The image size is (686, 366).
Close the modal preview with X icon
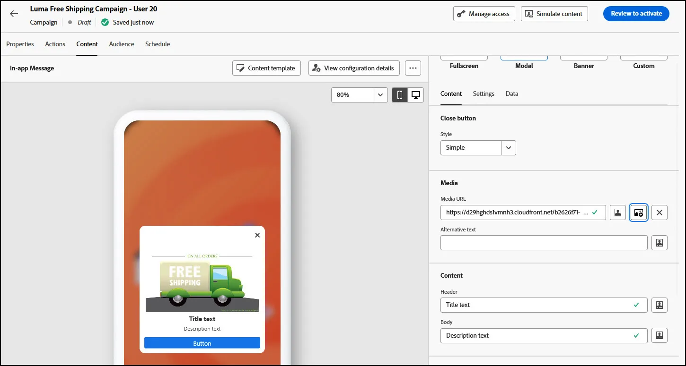(x=257, y=235)
